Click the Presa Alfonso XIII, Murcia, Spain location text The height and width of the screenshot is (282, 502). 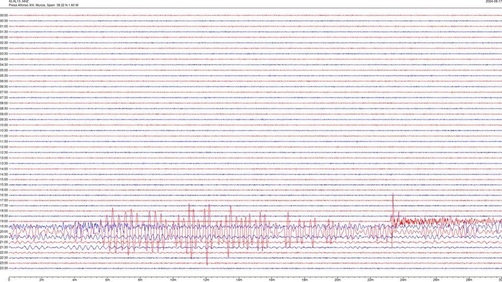(32, 5)
